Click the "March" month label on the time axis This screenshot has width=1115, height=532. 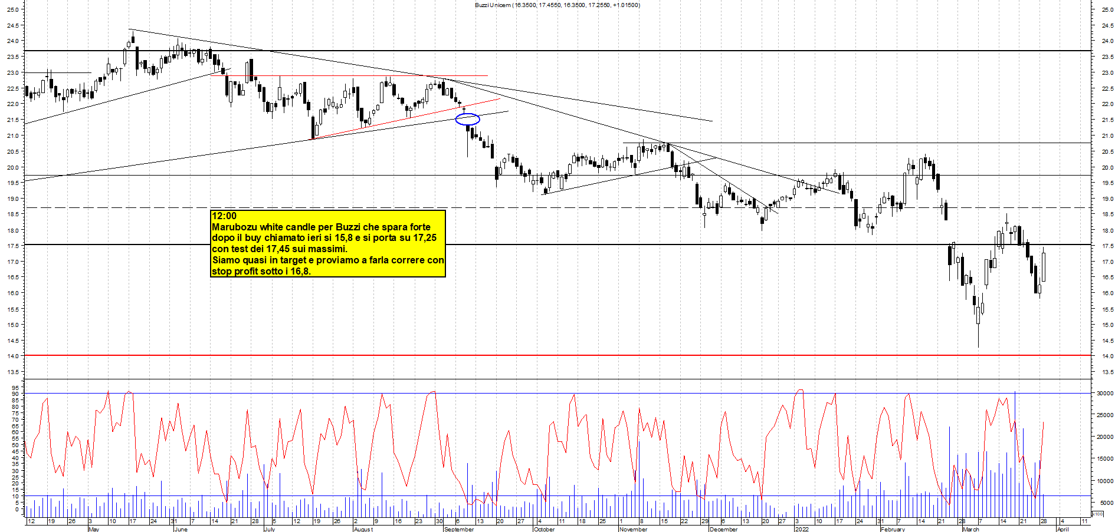[970, 529]
